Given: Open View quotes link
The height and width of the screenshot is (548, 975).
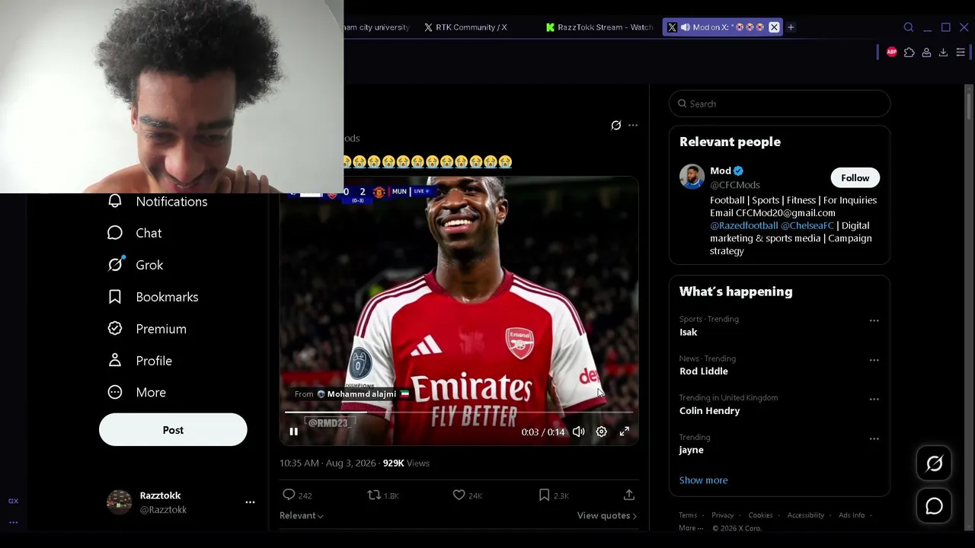Looking at the screenshot, I should pyautogui.click(x=607, y=515).
